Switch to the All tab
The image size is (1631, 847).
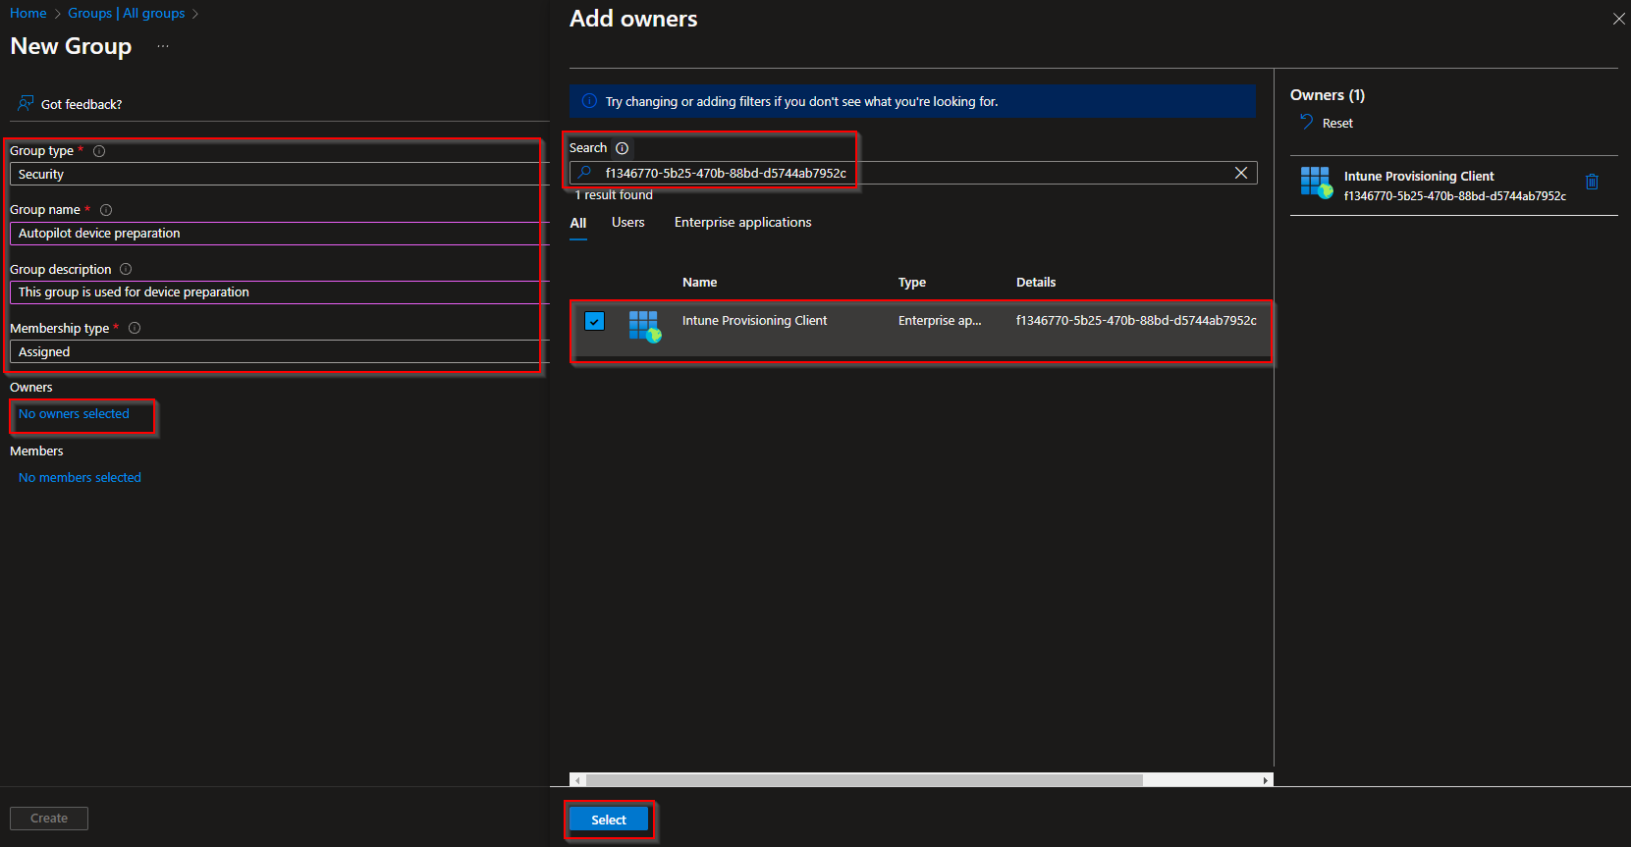click(x=578, y=223)
